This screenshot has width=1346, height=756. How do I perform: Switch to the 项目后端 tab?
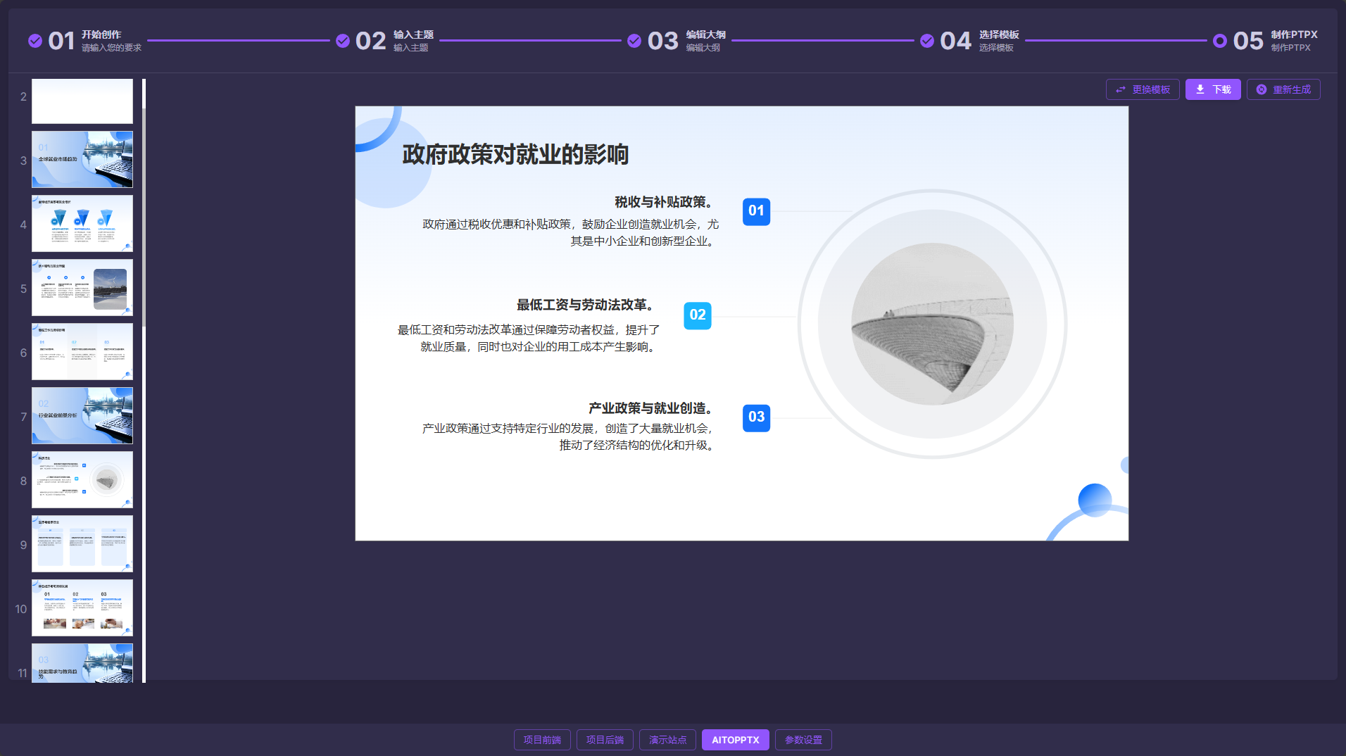[x=605, y=740]
